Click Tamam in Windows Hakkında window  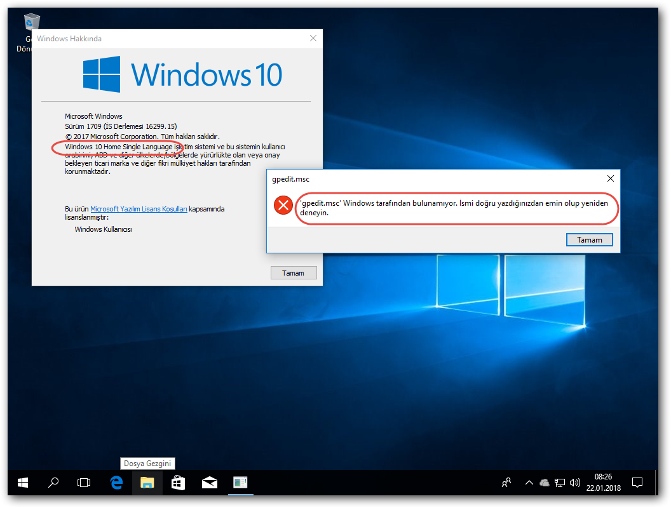(294, 273)
